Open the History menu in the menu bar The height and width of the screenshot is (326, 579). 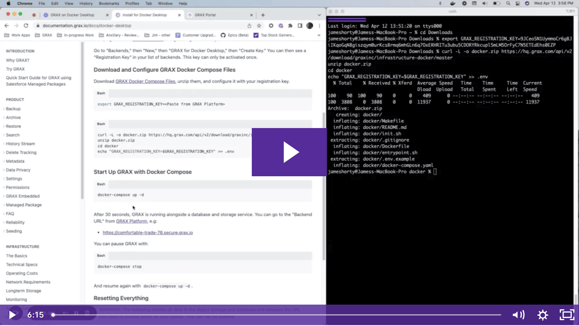coord(86,3)
